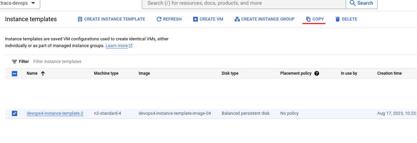This screenshot has width=417, height=143.
Task: Click the Delete trash can icon
Action: [x=338, y=19]
